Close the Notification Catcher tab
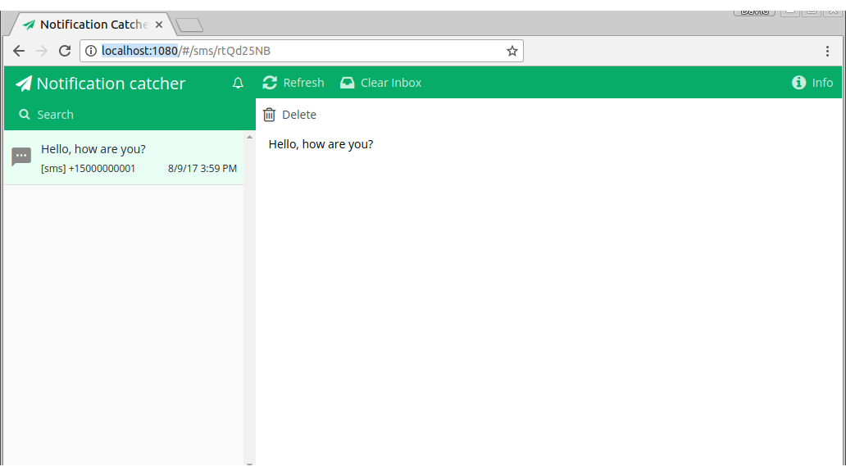Viewport: 846px width, 476px height. pyautogui.click(x=159, y=25)
